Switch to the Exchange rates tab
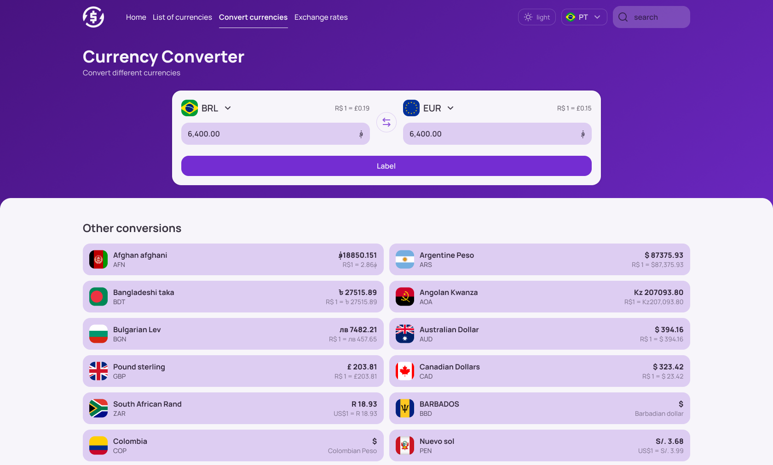The height and width of the screenshot is (465, 773). click(x=321, y=17)
